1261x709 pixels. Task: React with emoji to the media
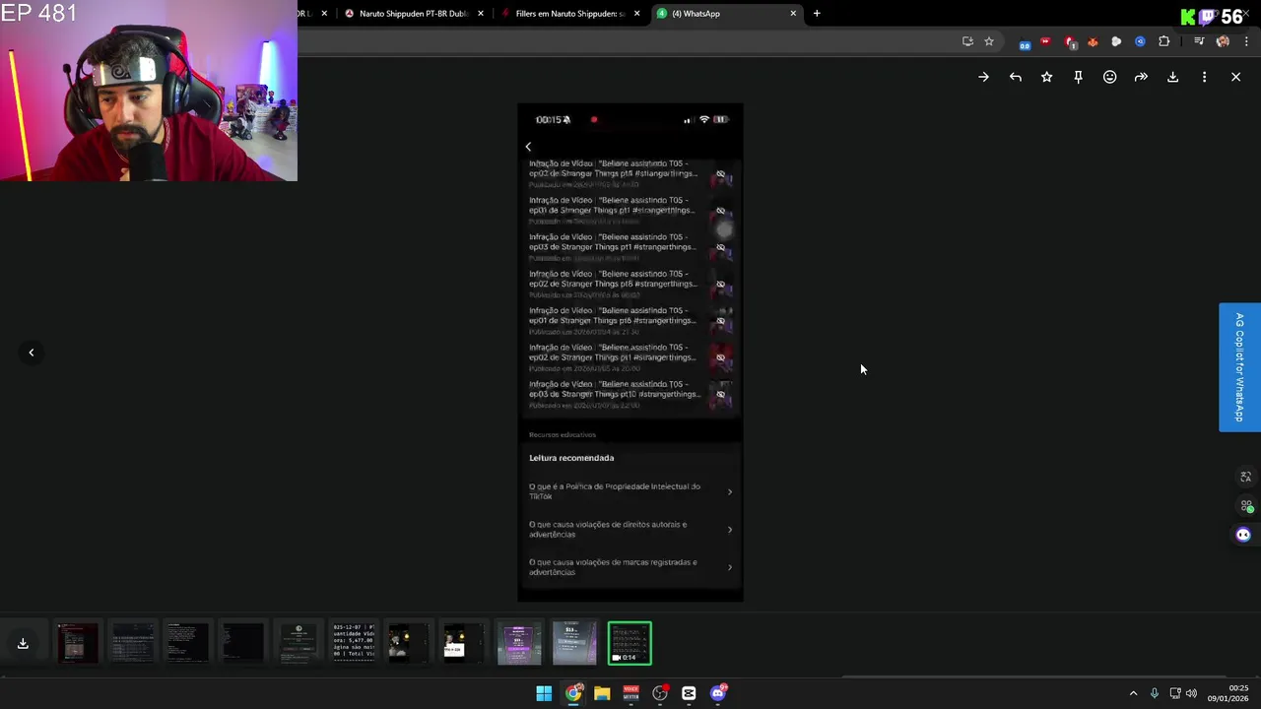click(1109, 77)
